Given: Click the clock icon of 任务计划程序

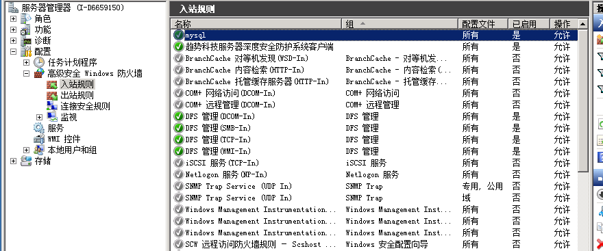Looking at the screenshot, I should (39, 62).
